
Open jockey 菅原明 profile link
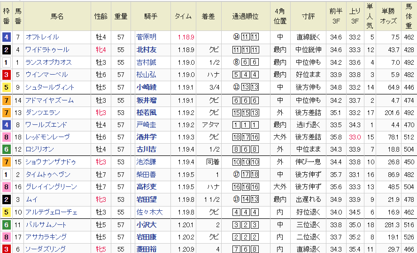pos(146,37)
